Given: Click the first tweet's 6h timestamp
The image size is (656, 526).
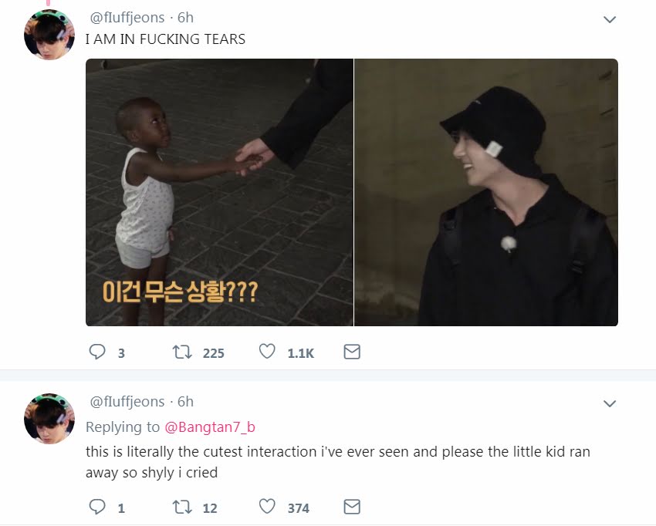Looking at the screenshot, I should point(185,18).
